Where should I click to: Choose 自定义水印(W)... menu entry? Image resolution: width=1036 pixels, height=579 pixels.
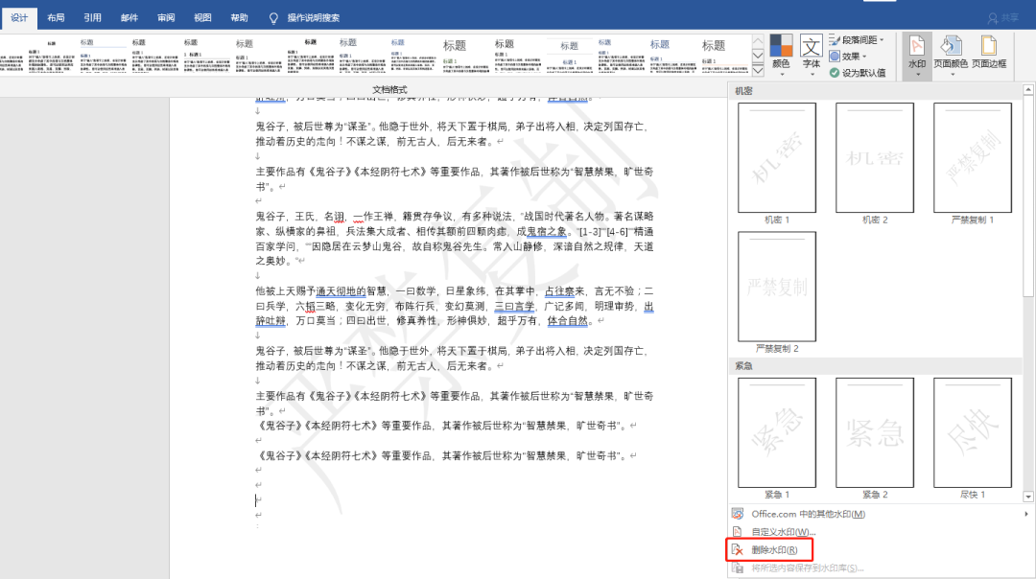(782, 531)
